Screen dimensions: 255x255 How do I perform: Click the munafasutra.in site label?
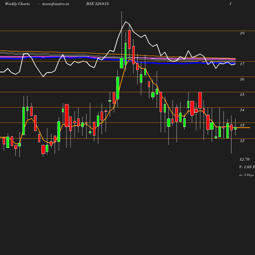[56, 4]
